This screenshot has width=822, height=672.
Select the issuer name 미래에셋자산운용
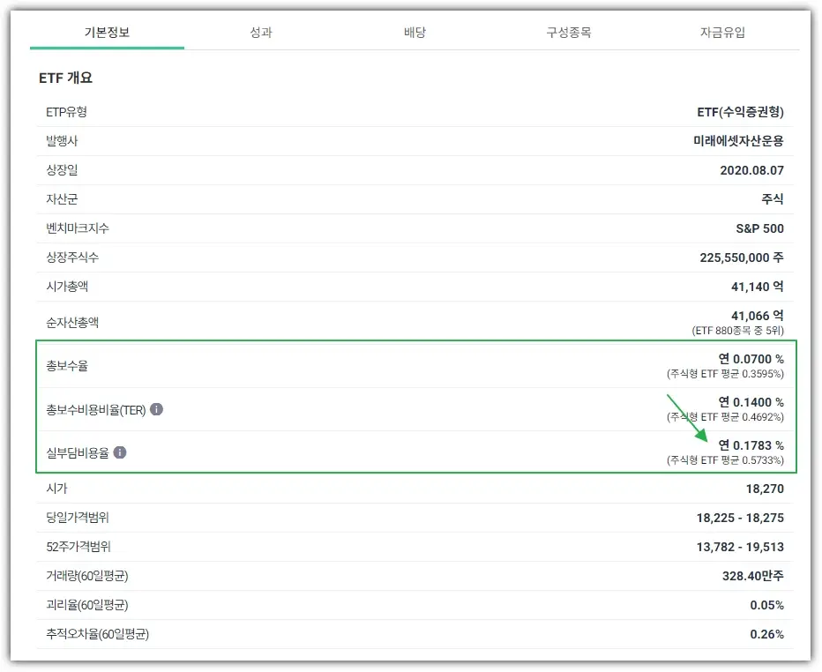[x=738, y=141]
